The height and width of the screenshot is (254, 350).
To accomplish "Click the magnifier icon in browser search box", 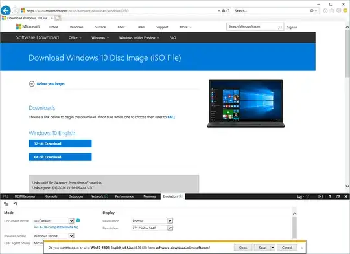I will 312,11.
